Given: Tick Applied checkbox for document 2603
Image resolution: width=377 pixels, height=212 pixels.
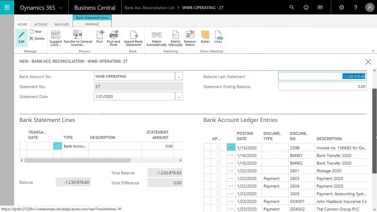Looking at the screenshot, I should tap(219, 178).
